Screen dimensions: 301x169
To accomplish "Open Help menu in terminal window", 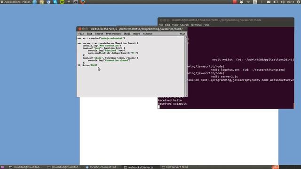I will pyautogui.click(x=206, y=25).
